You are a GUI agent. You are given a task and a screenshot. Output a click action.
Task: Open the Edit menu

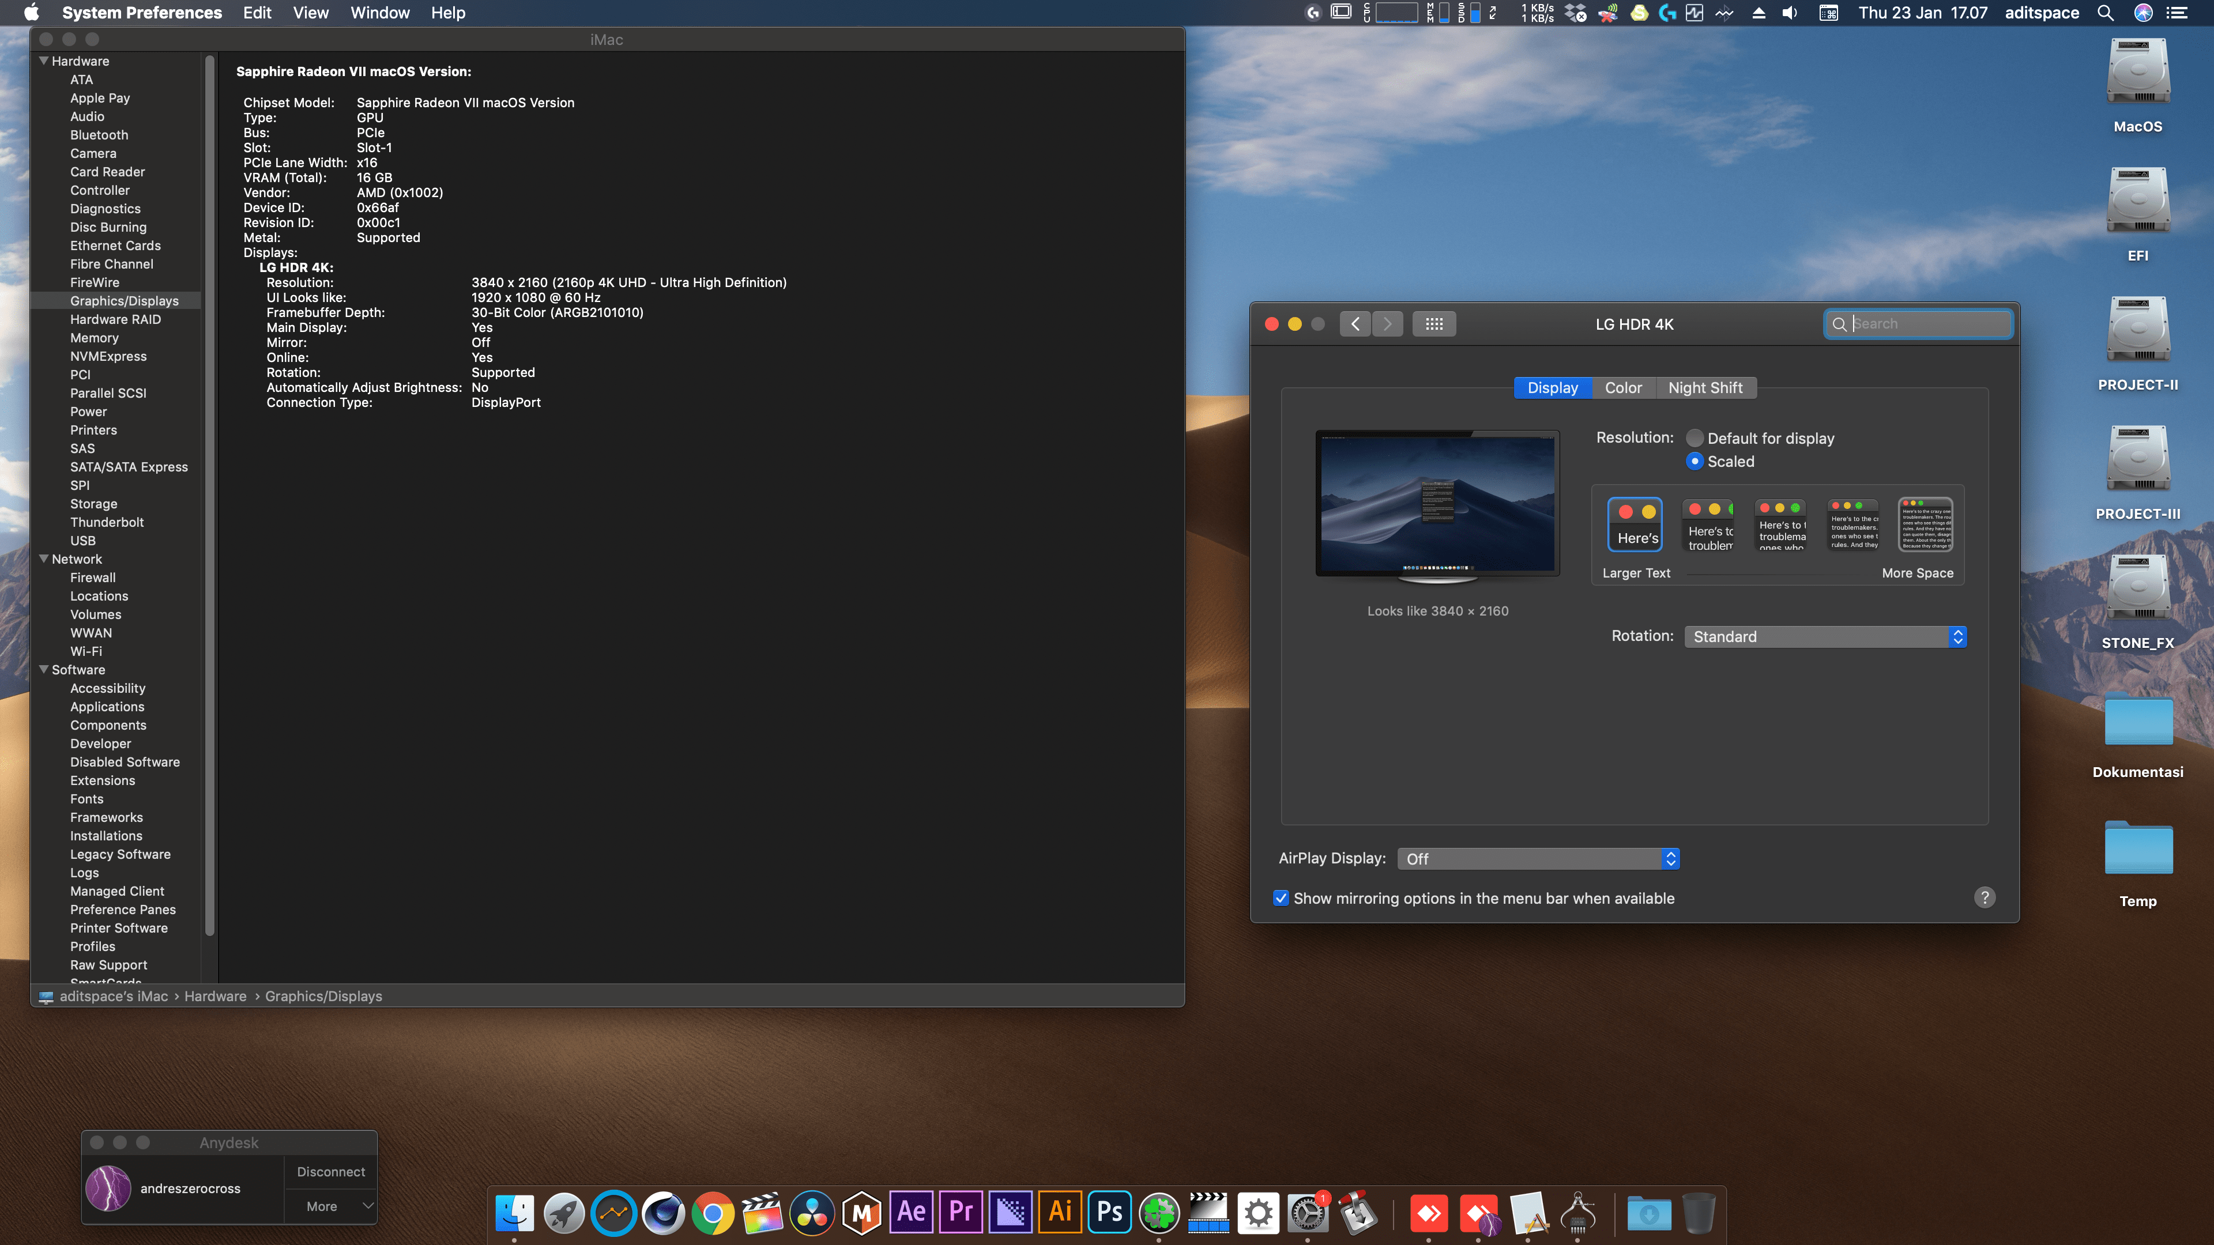point(257,13)
